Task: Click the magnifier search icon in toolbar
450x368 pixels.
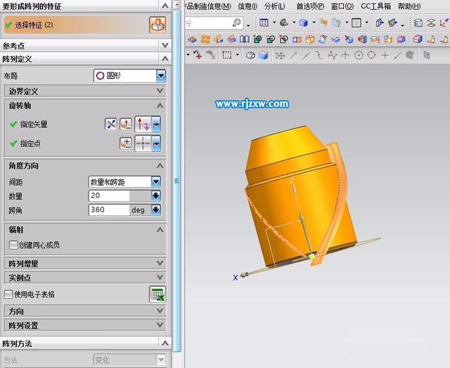Action: (237, 23)
